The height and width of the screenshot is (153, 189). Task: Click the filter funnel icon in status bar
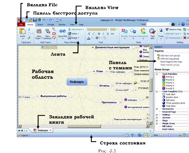pyautogui.click(x=133, y=135)
